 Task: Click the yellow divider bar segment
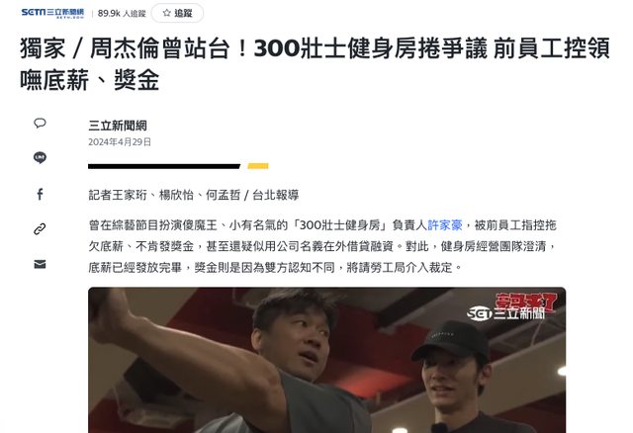(258, 166)
